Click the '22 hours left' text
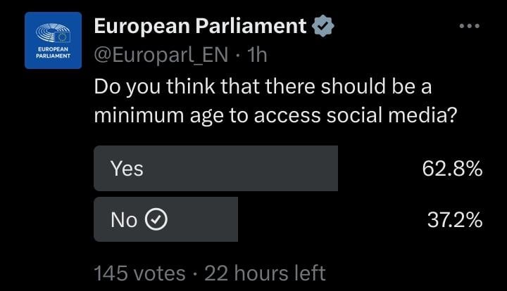 265,273
